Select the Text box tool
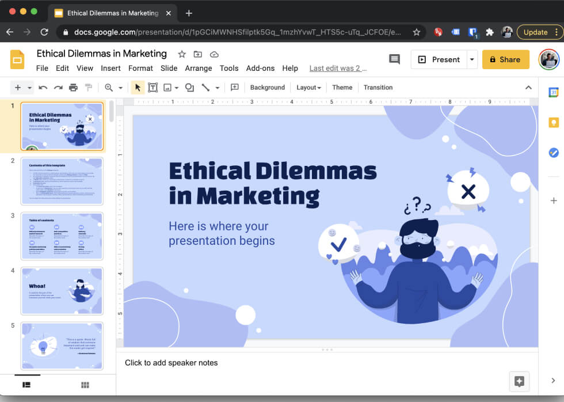564x402 pixels. point(153,88)
